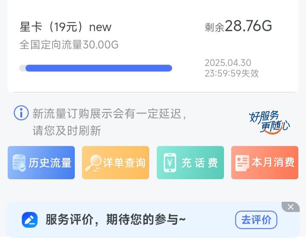Open the 历史流量 history data button
Image resolution: width=306 pixels, height=243 pixels.
pos(41,163)
